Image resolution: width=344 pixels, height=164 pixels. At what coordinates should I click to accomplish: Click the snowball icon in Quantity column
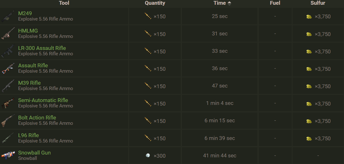pos(148,155)
